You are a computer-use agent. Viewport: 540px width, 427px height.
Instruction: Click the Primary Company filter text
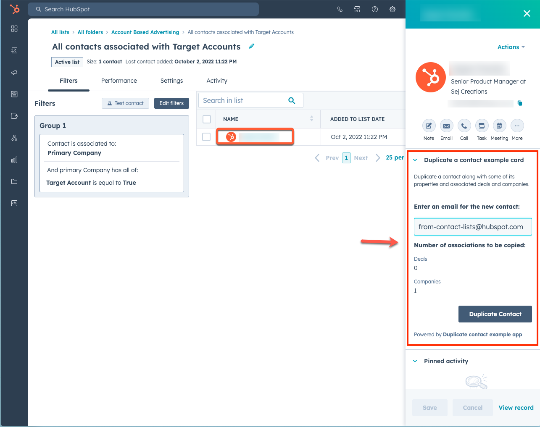click(74, 153)
